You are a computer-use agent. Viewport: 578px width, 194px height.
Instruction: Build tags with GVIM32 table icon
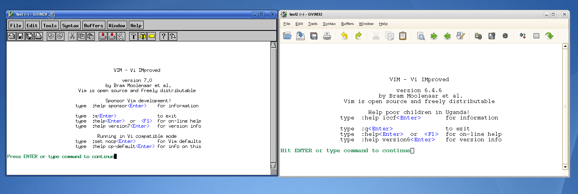pyautogui.click(x=536, y=36)
